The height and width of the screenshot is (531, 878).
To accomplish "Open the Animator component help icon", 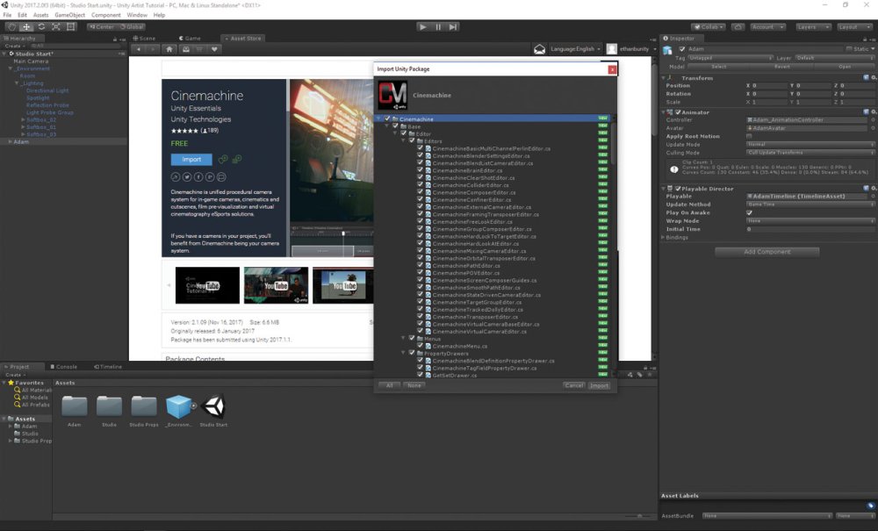I will [x=867, y=112].
